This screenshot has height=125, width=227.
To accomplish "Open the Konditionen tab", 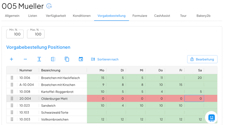I will [x=82, y=16].
